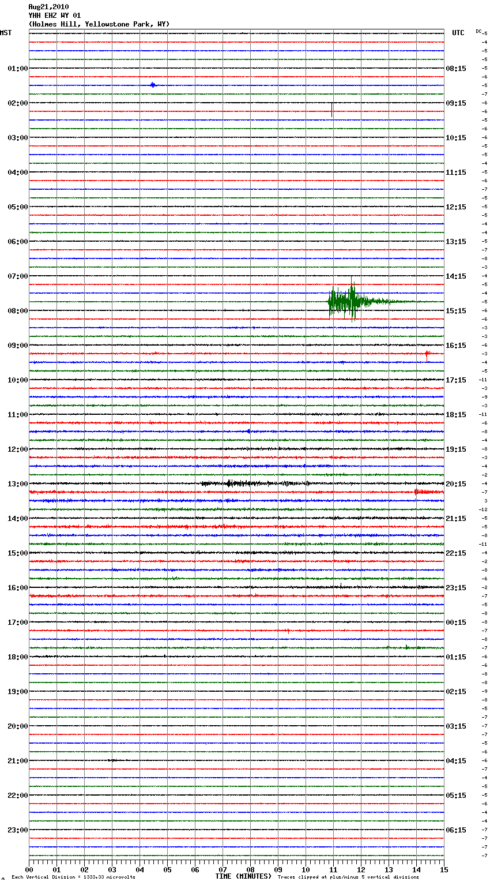Click the "22:15" UTC time label

[456, 553]
